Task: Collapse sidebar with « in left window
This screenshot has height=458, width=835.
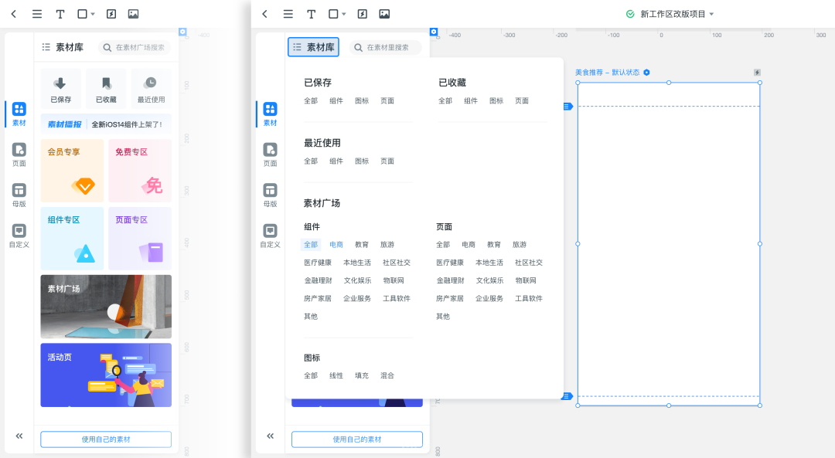Action: (x=19, y=436)
